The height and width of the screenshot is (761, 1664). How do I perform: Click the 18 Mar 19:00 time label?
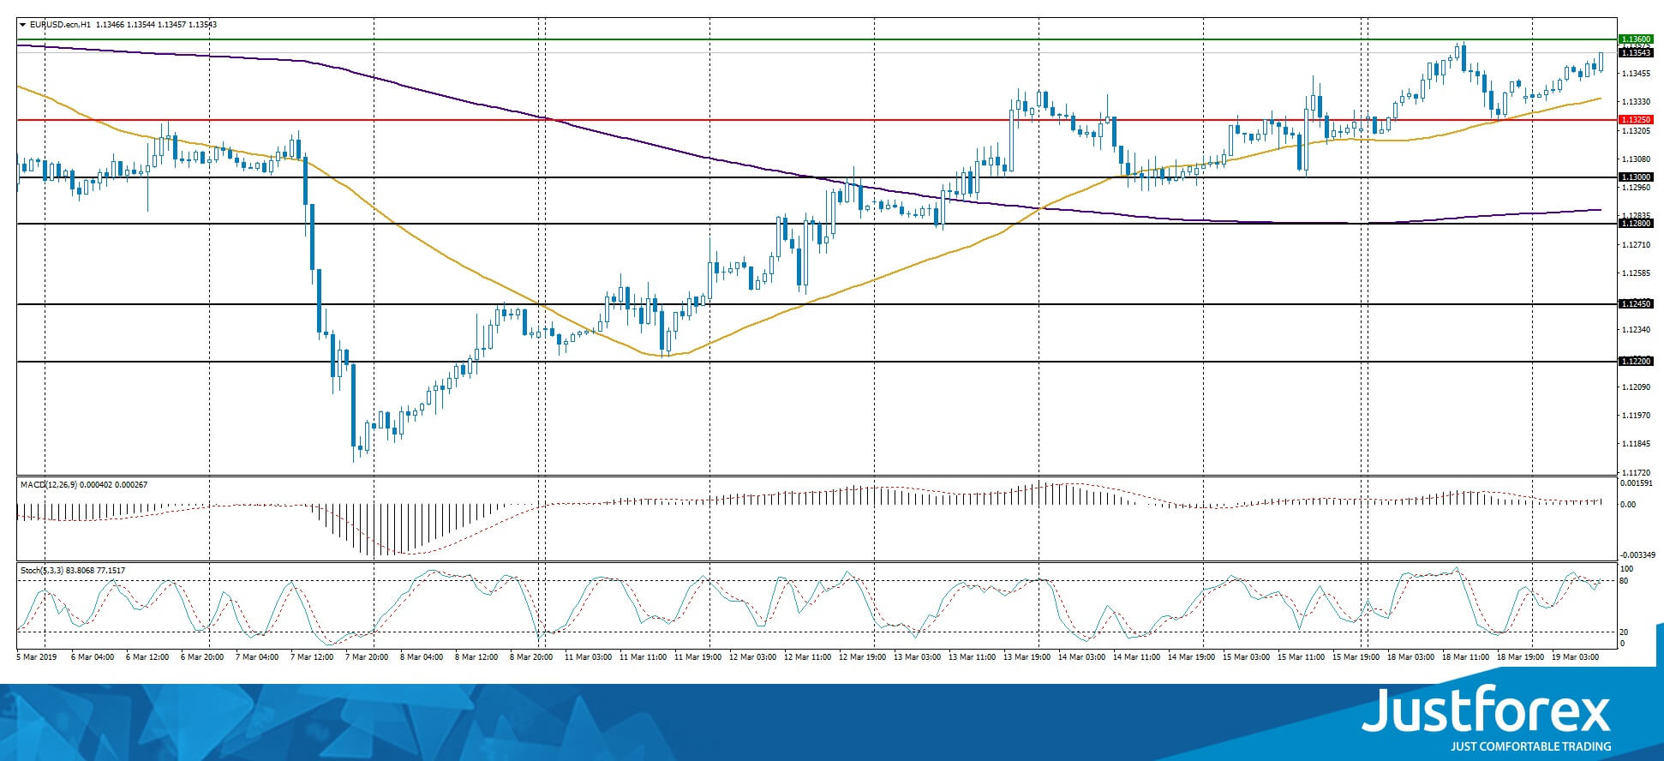coord(1521,657)
